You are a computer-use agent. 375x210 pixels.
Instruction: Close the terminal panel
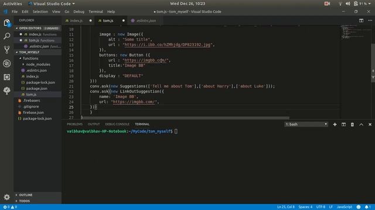[370, 124]
